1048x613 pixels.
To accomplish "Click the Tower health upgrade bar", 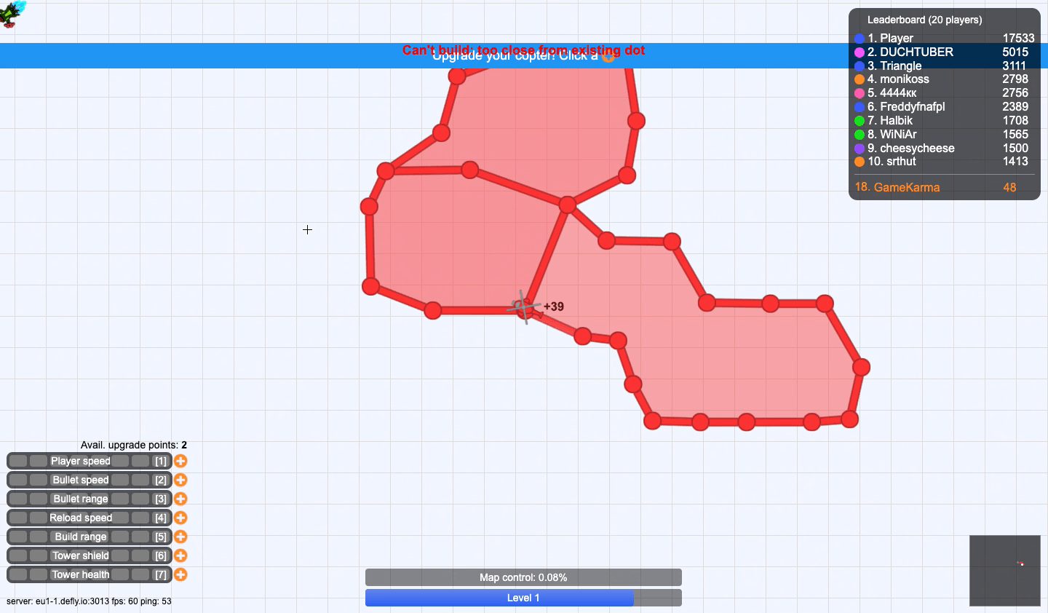I will [89, 574].
